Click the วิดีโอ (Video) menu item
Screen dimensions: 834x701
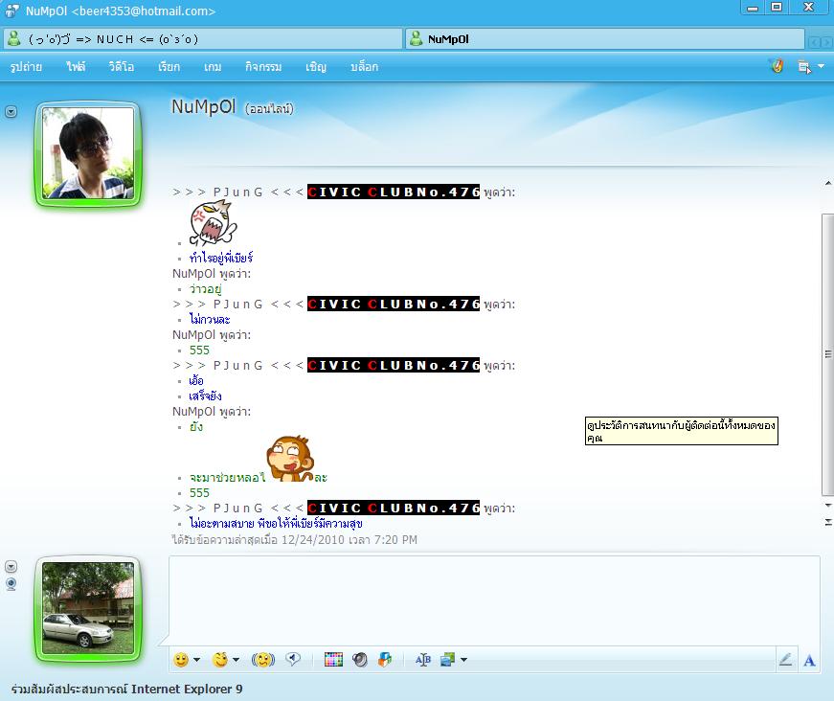[x=122, y=67]
